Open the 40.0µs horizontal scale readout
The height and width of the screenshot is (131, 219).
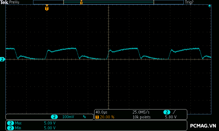(x=101, y=112)
